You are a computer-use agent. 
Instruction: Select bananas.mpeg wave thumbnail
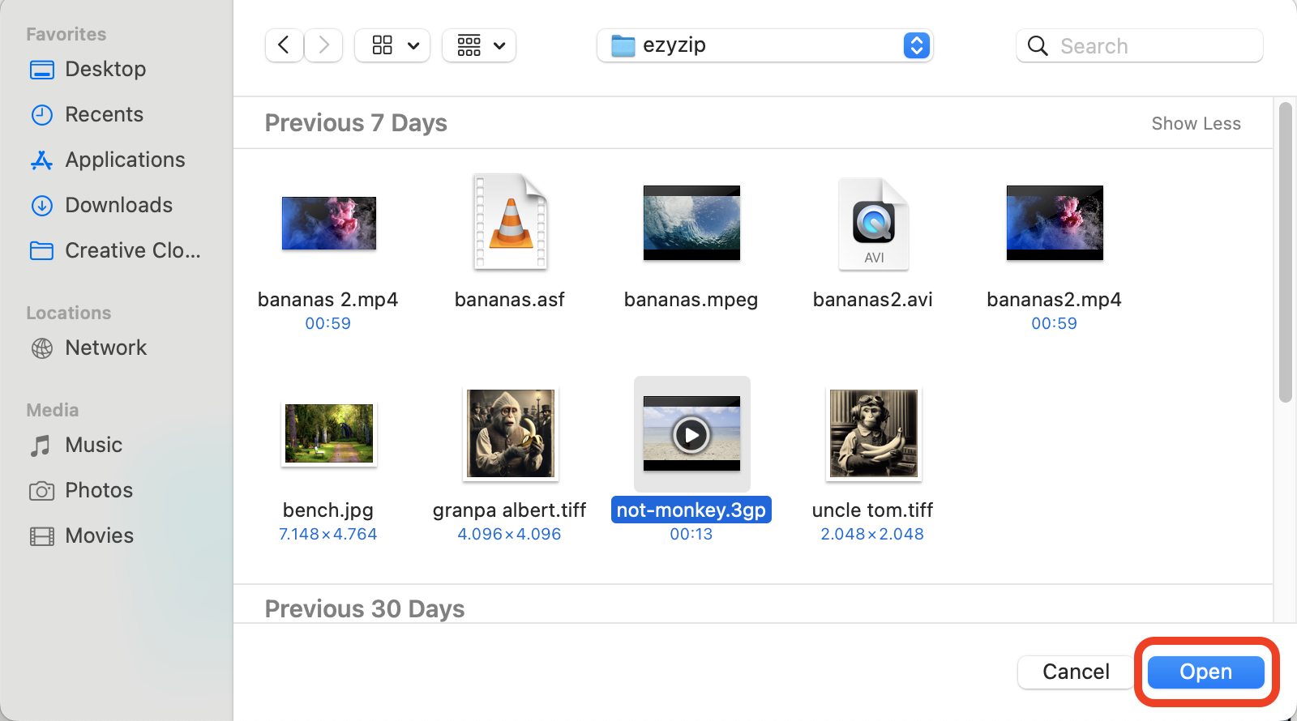(x=691, y=223)
